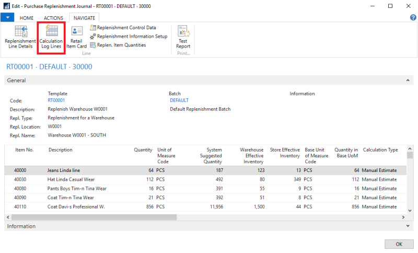Select item 40090 row

pos(205,198)
